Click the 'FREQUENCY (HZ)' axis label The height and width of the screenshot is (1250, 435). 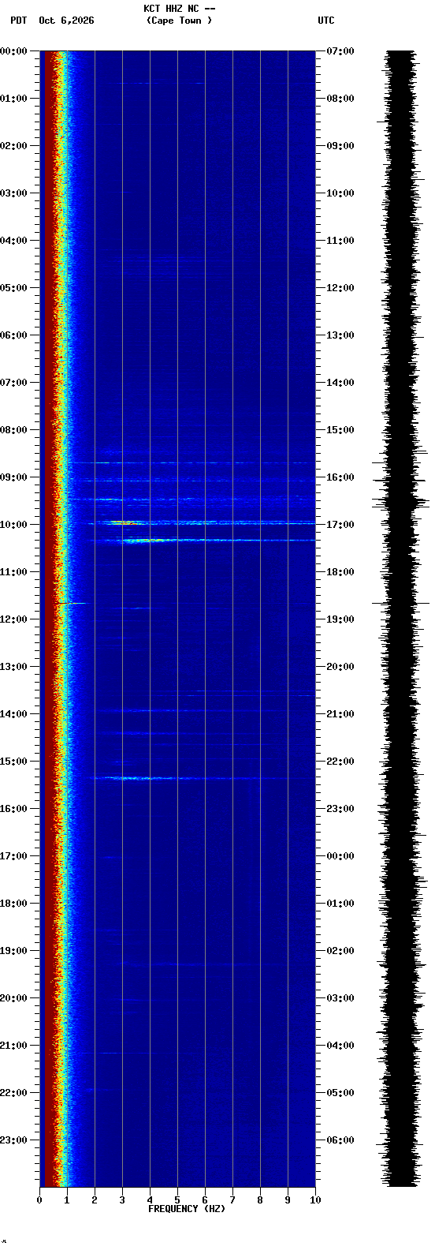coord(187,1208)
